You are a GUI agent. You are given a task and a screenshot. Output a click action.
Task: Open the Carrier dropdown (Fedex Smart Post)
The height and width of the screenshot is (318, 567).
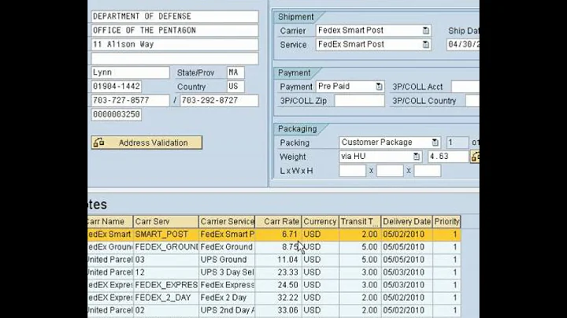pos(425,31)
